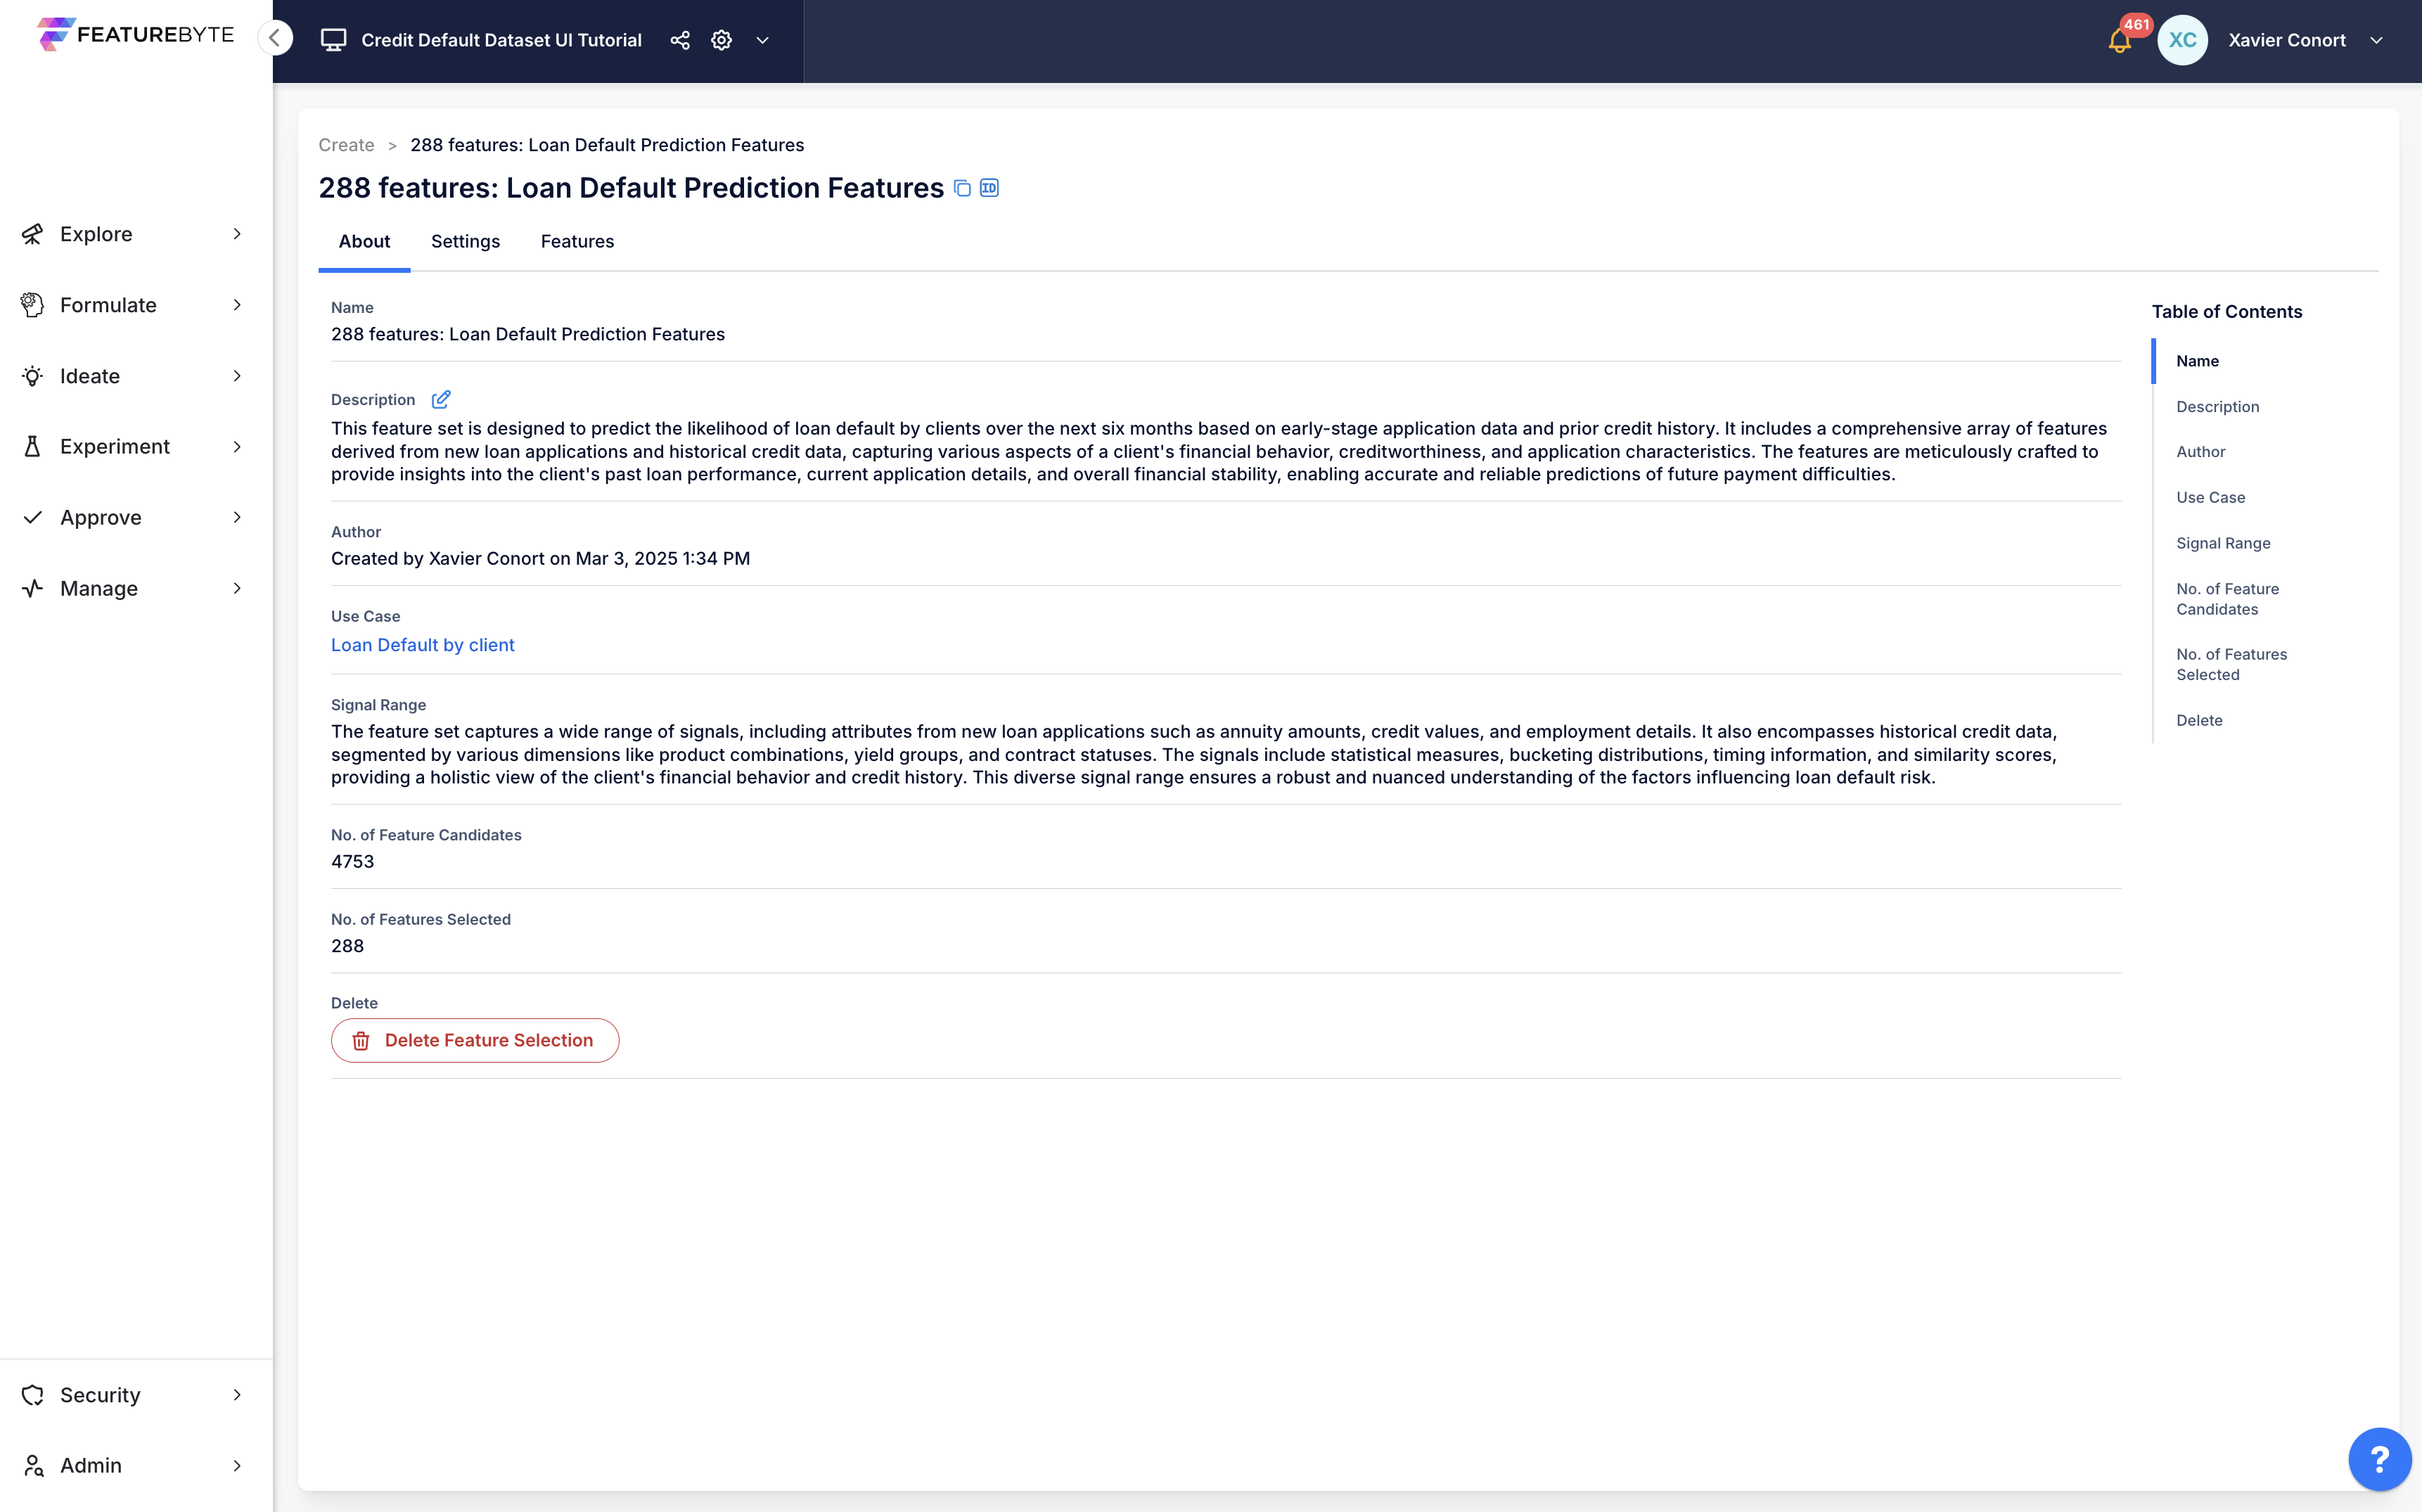Click the 288 features selected value
Viewport: 2422px width, 1512px height.
click(347, 946)
